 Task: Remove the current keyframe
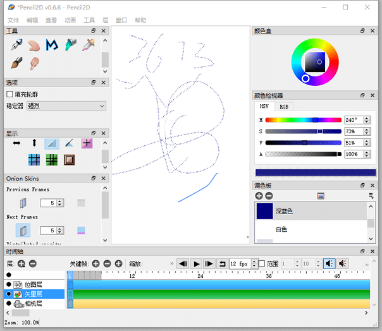[107, 264]
